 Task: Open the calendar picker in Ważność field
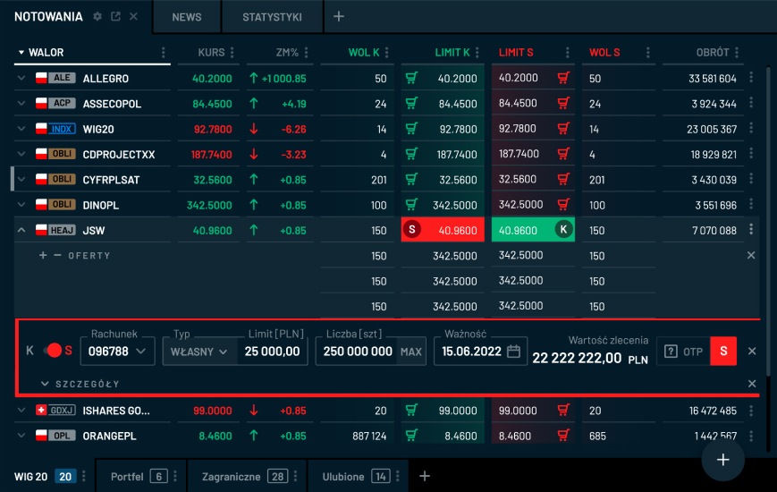(x=513, y=352)
